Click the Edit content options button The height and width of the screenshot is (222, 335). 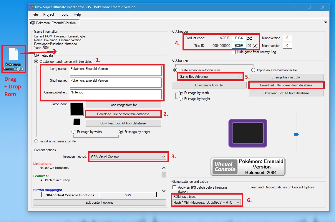pos(99,203)
